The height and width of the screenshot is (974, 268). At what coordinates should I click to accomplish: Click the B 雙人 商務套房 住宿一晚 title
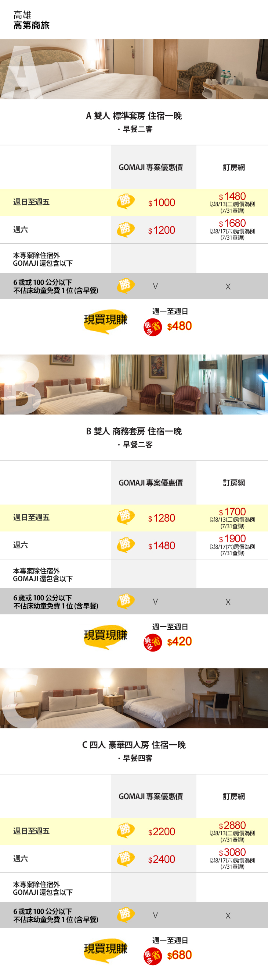(134, 431)
